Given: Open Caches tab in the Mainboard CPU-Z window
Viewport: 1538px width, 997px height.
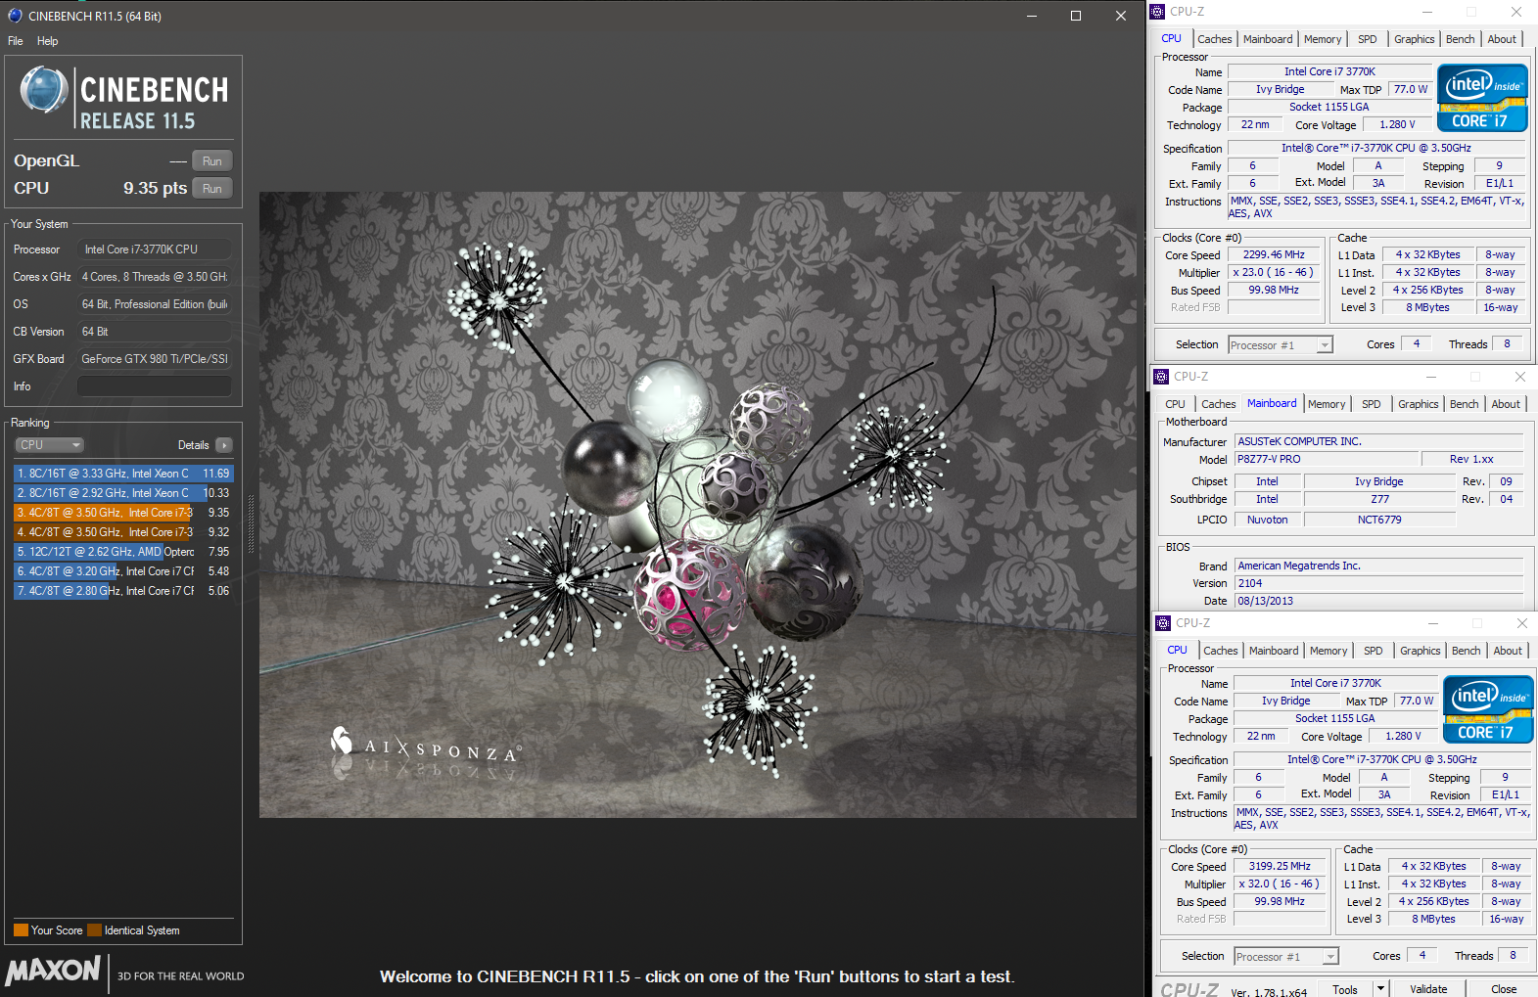Looking at the screenshot, I should coord(1219,404).
